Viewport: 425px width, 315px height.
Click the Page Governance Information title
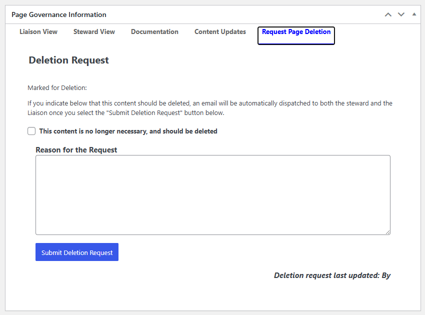click(x=59, y=14)
